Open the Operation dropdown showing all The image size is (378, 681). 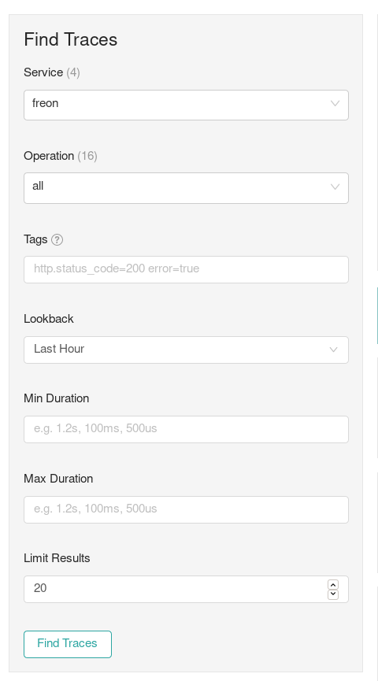(x=186, y=188)
